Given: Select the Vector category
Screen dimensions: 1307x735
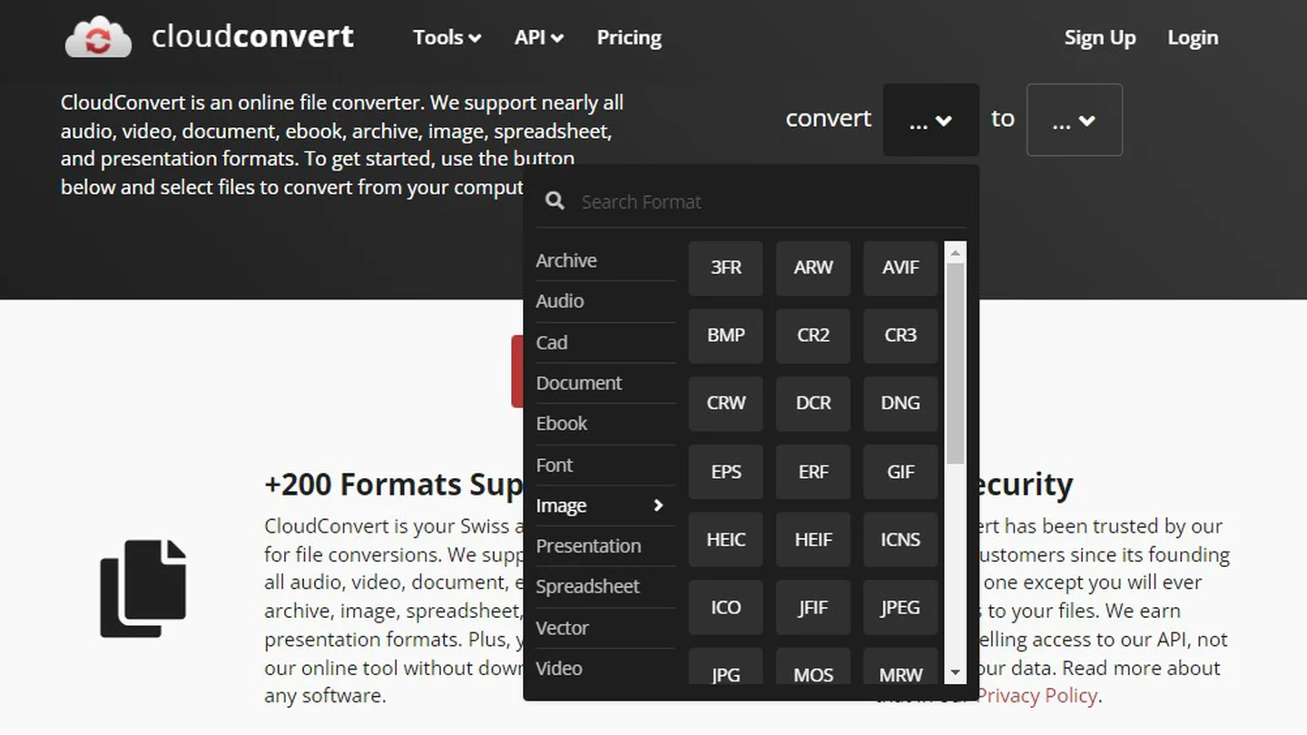Looking at the screenshot, I should [x=604, y=628].
